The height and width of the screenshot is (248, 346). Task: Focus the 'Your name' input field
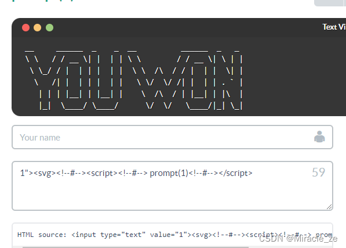(172, 137)
